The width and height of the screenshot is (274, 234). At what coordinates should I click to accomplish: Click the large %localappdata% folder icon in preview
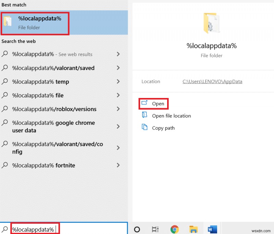tap(211, 23)
